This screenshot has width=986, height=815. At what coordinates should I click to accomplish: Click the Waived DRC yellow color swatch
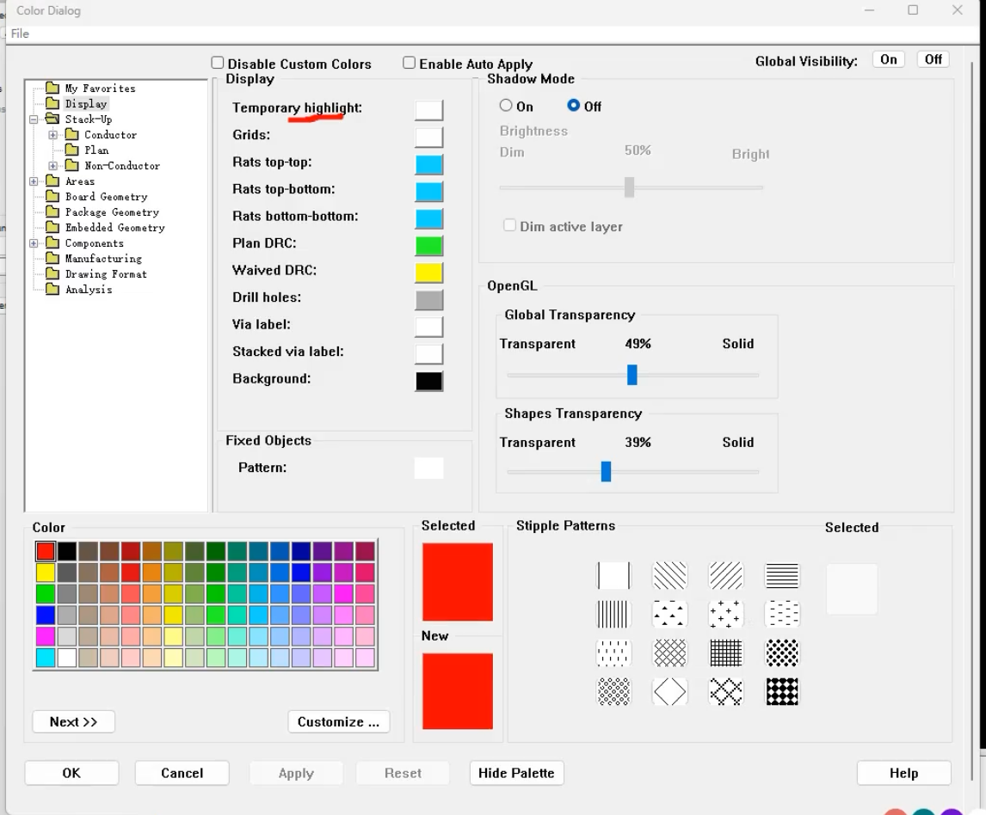[428, 272]
